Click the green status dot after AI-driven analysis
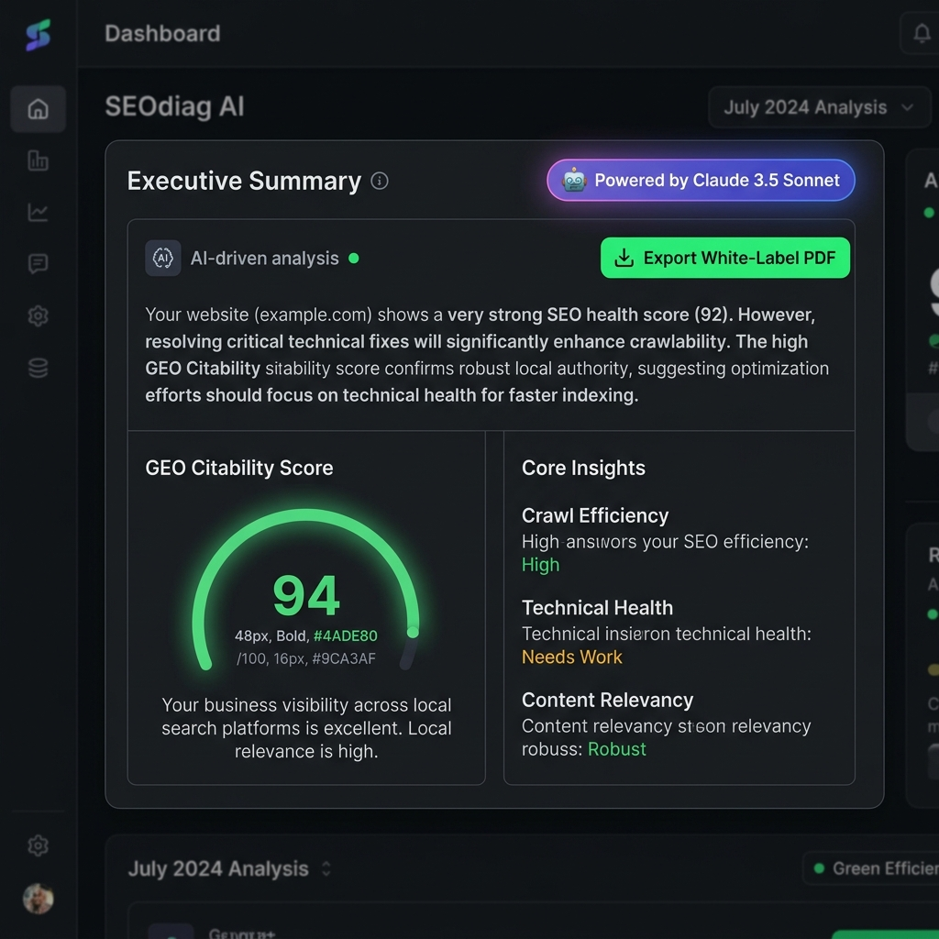 click(354, 258)
